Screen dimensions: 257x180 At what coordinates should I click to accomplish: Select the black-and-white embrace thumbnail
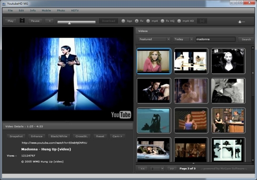tap(228, 91)
